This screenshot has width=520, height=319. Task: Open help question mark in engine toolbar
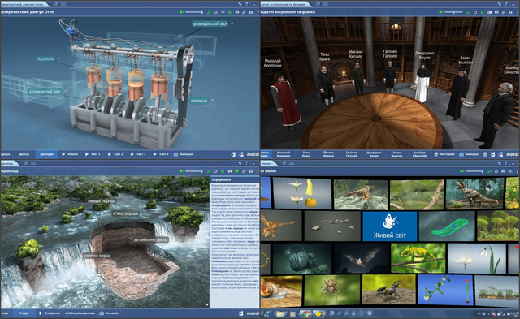tap(258, 12)
